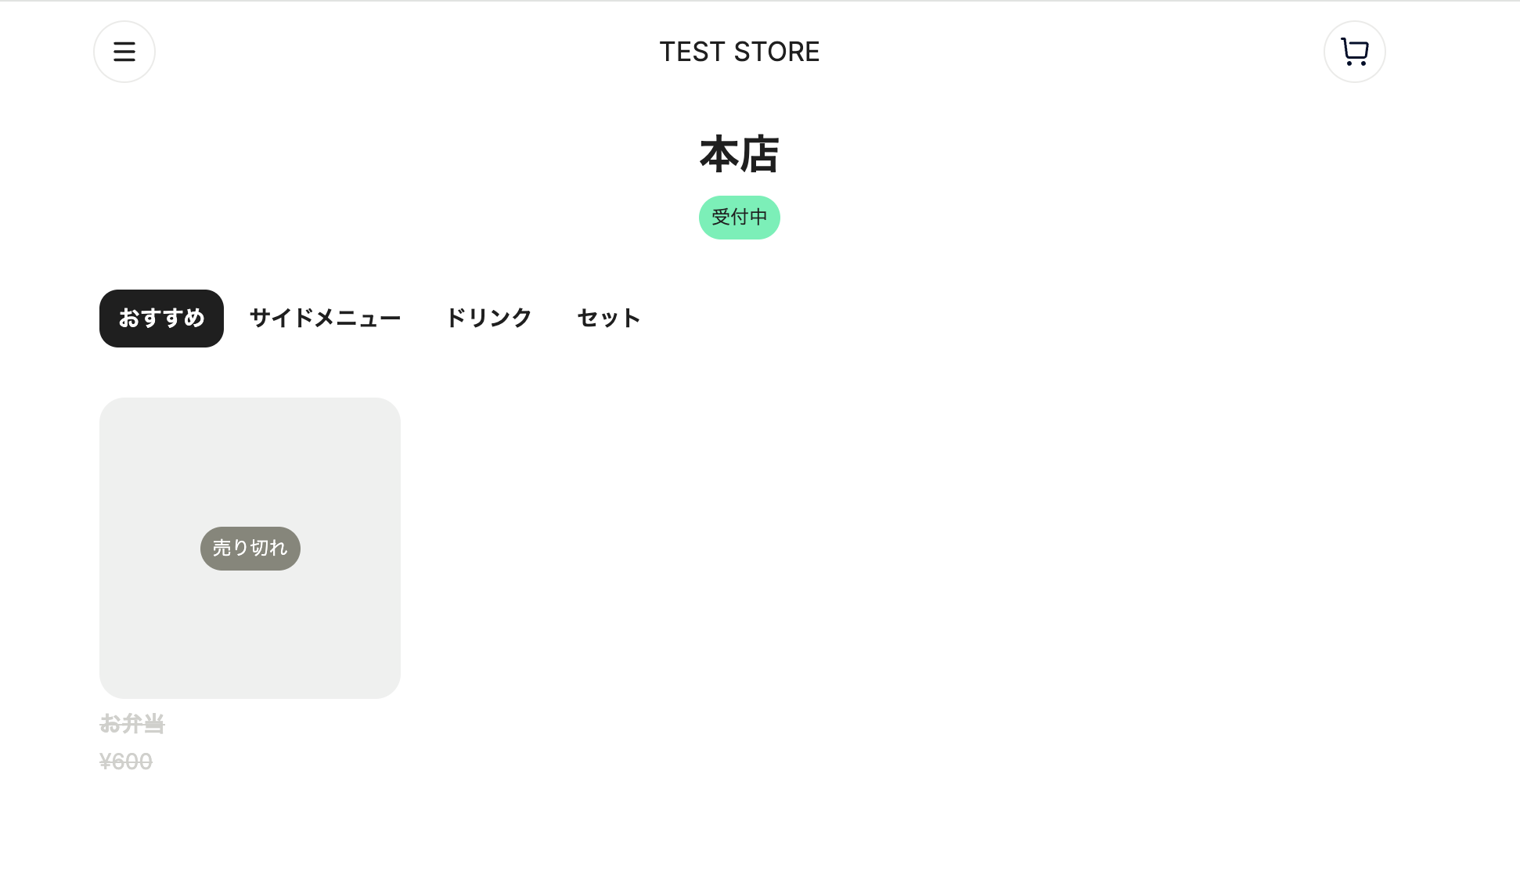Click the 売り切れ sold-out badge
The width and height of the screenshot is (1520, 875).
(x=250, y=548)
